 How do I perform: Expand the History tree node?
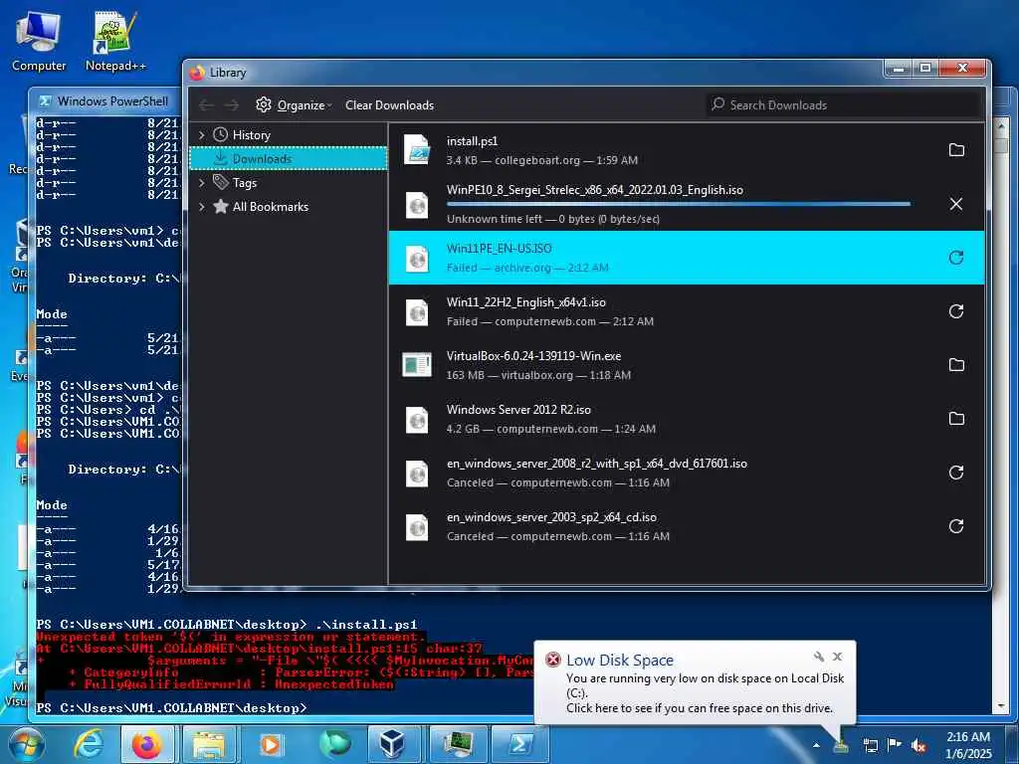[x=201, y=134]
